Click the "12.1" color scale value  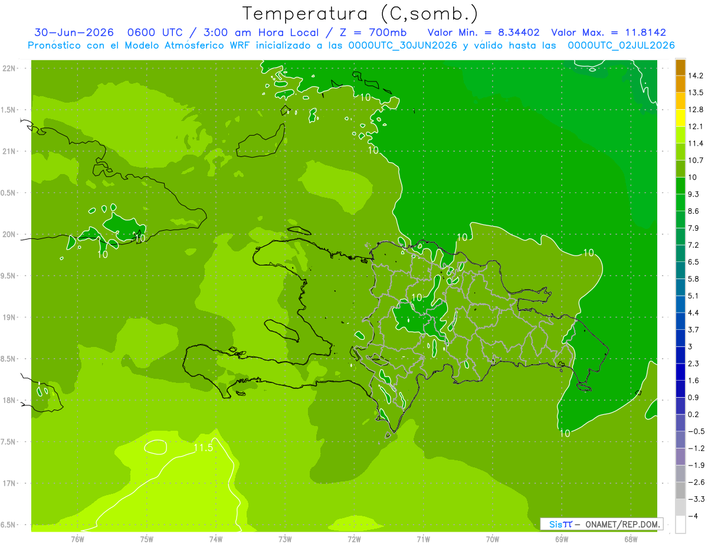pos(696,126)
